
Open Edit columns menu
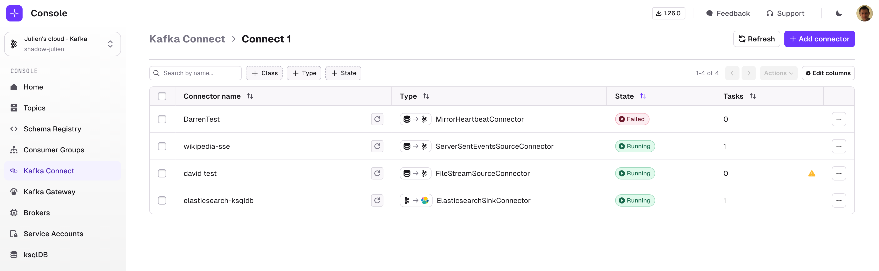(828, 73)
